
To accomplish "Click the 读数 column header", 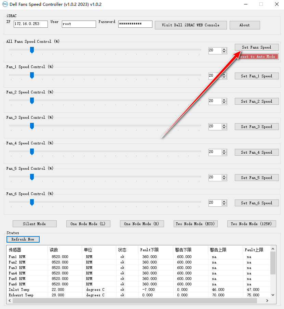I will pos(65,250).
